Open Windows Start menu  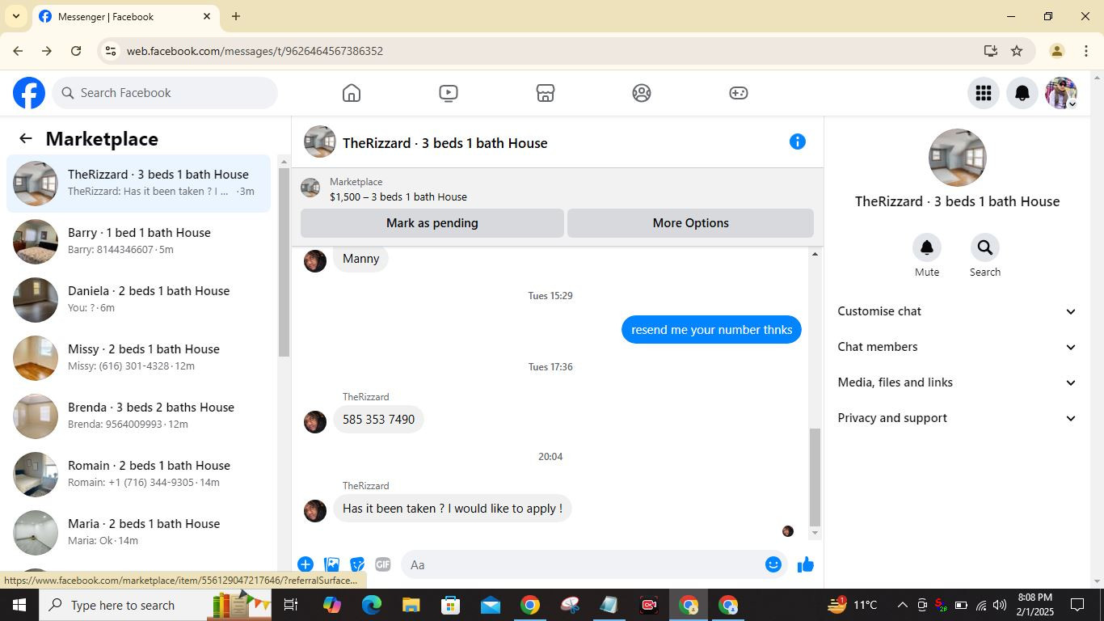tap(19, 605)
